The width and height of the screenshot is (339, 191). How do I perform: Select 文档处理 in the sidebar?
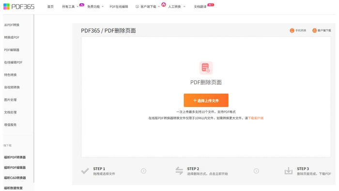pyautogui.click(x=10, y=112)
